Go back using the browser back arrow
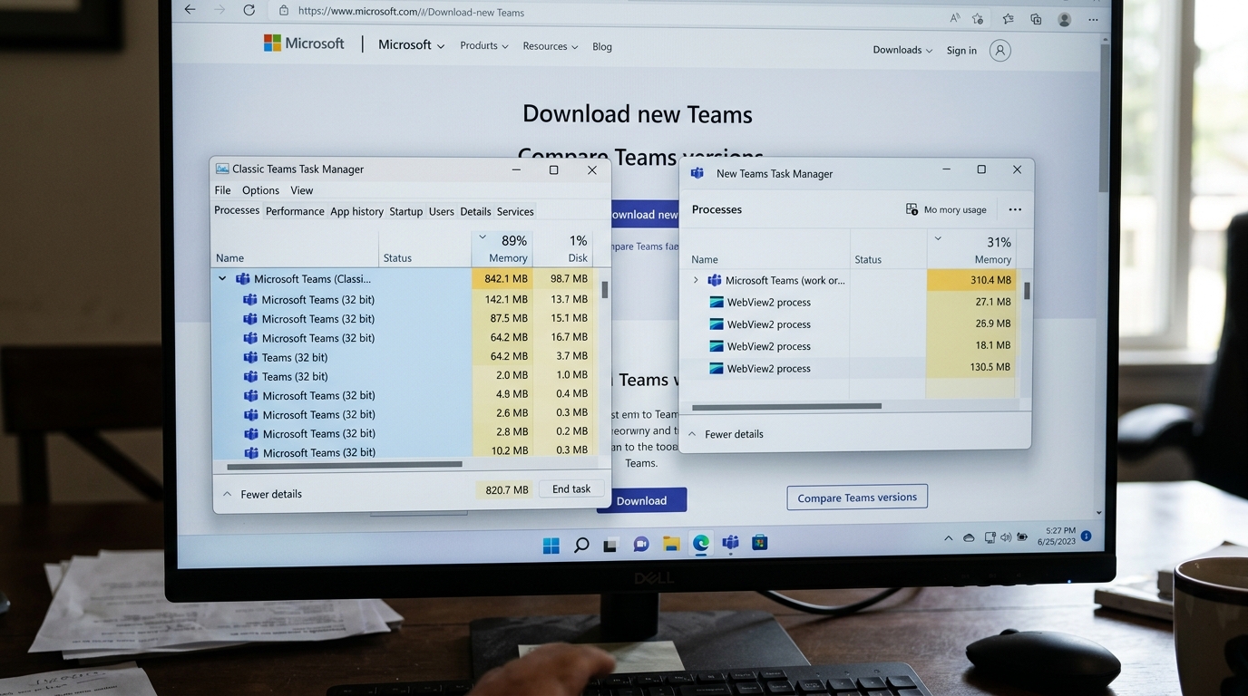This screenshot has height=696, width=1248. tap(190, 10)
